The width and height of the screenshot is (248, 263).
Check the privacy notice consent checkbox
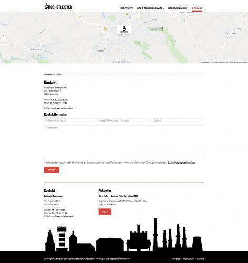45,163
